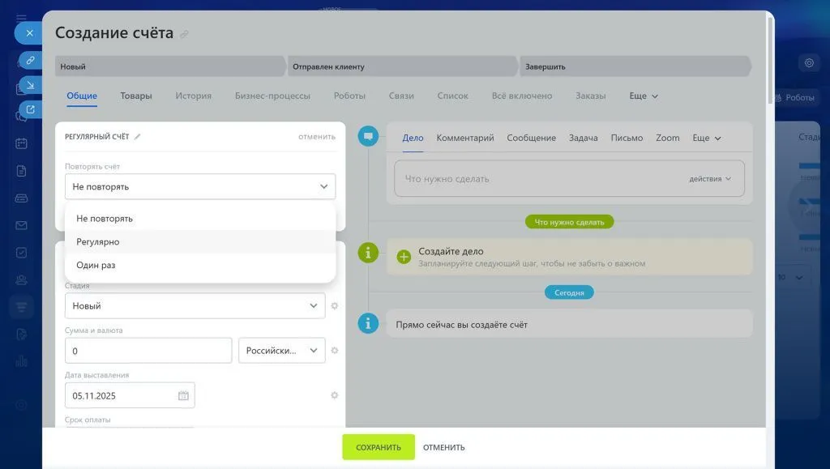Click the Сумма amount input field
830x469 pixels.
148,351
